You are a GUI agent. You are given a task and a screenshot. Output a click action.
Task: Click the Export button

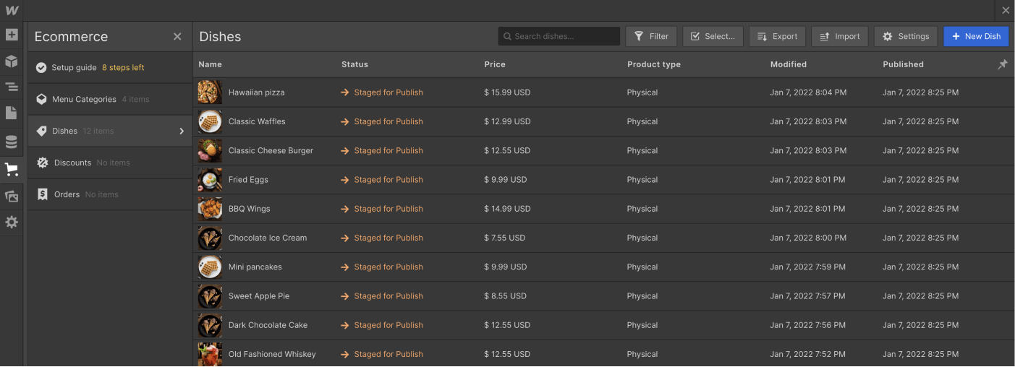click(x=777, y=36)
